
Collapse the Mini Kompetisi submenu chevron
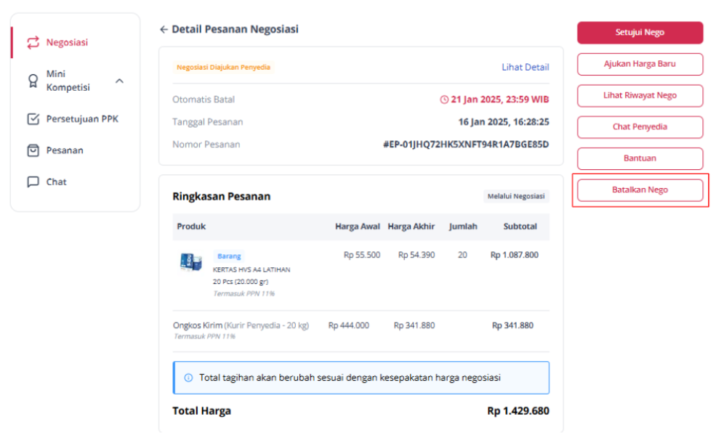pos(119,81)
